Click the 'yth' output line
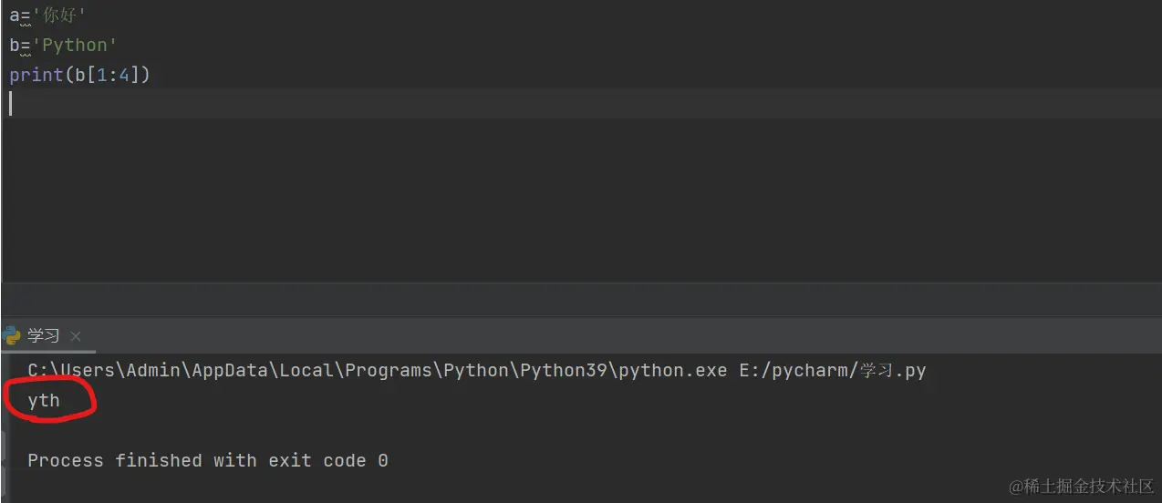The image size is (1162, 503). (44, 401)
